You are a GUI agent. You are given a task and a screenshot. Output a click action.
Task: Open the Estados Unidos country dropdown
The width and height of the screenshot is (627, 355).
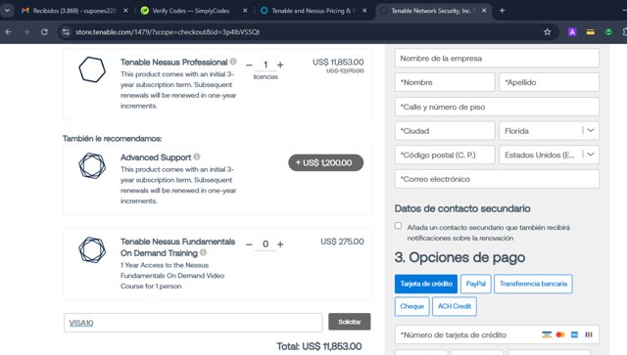pos(549,155)
